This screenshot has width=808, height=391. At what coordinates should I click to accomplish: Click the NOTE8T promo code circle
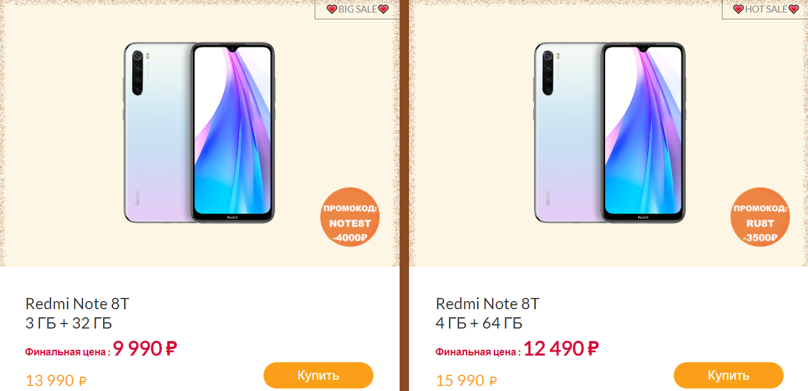click(x=350, y=217)
